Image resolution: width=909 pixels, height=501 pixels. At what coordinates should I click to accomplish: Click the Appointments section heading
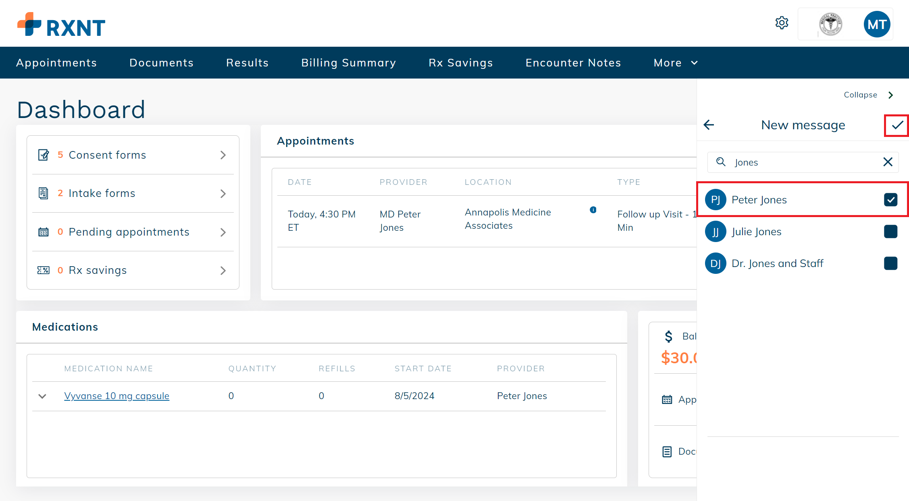point(316,141)
